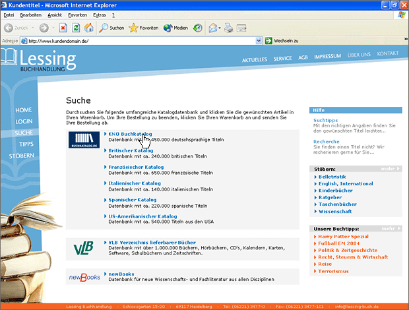Open the US-Amerikanischer Katalog link
409x310 pixels.
pyautogui.click(x=142, y=216)
